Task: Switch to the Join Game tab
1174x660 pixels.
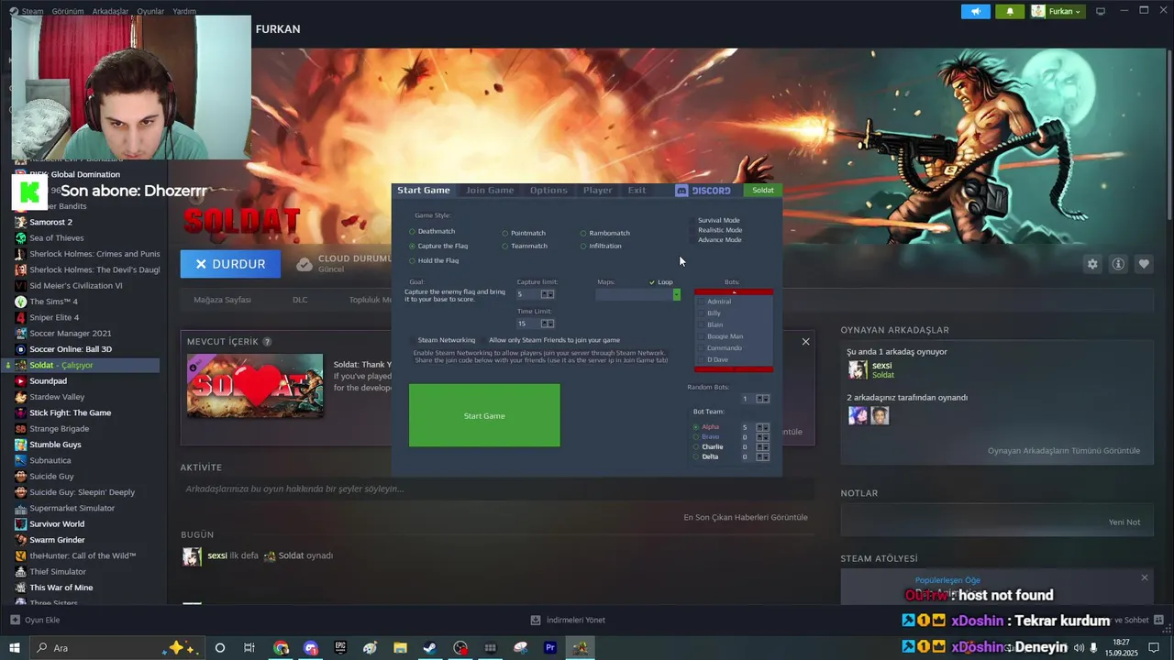Action: (490, 190)
